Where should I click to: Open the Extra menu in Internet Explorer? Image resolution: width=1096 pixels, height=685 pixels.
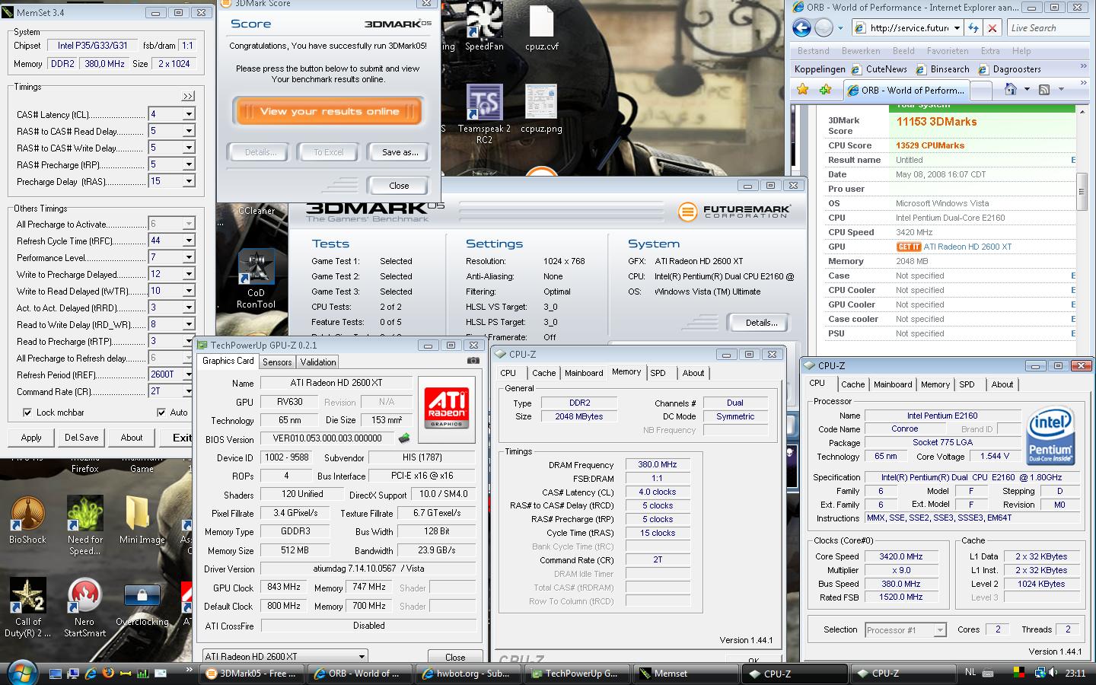[x=990, y=51]
